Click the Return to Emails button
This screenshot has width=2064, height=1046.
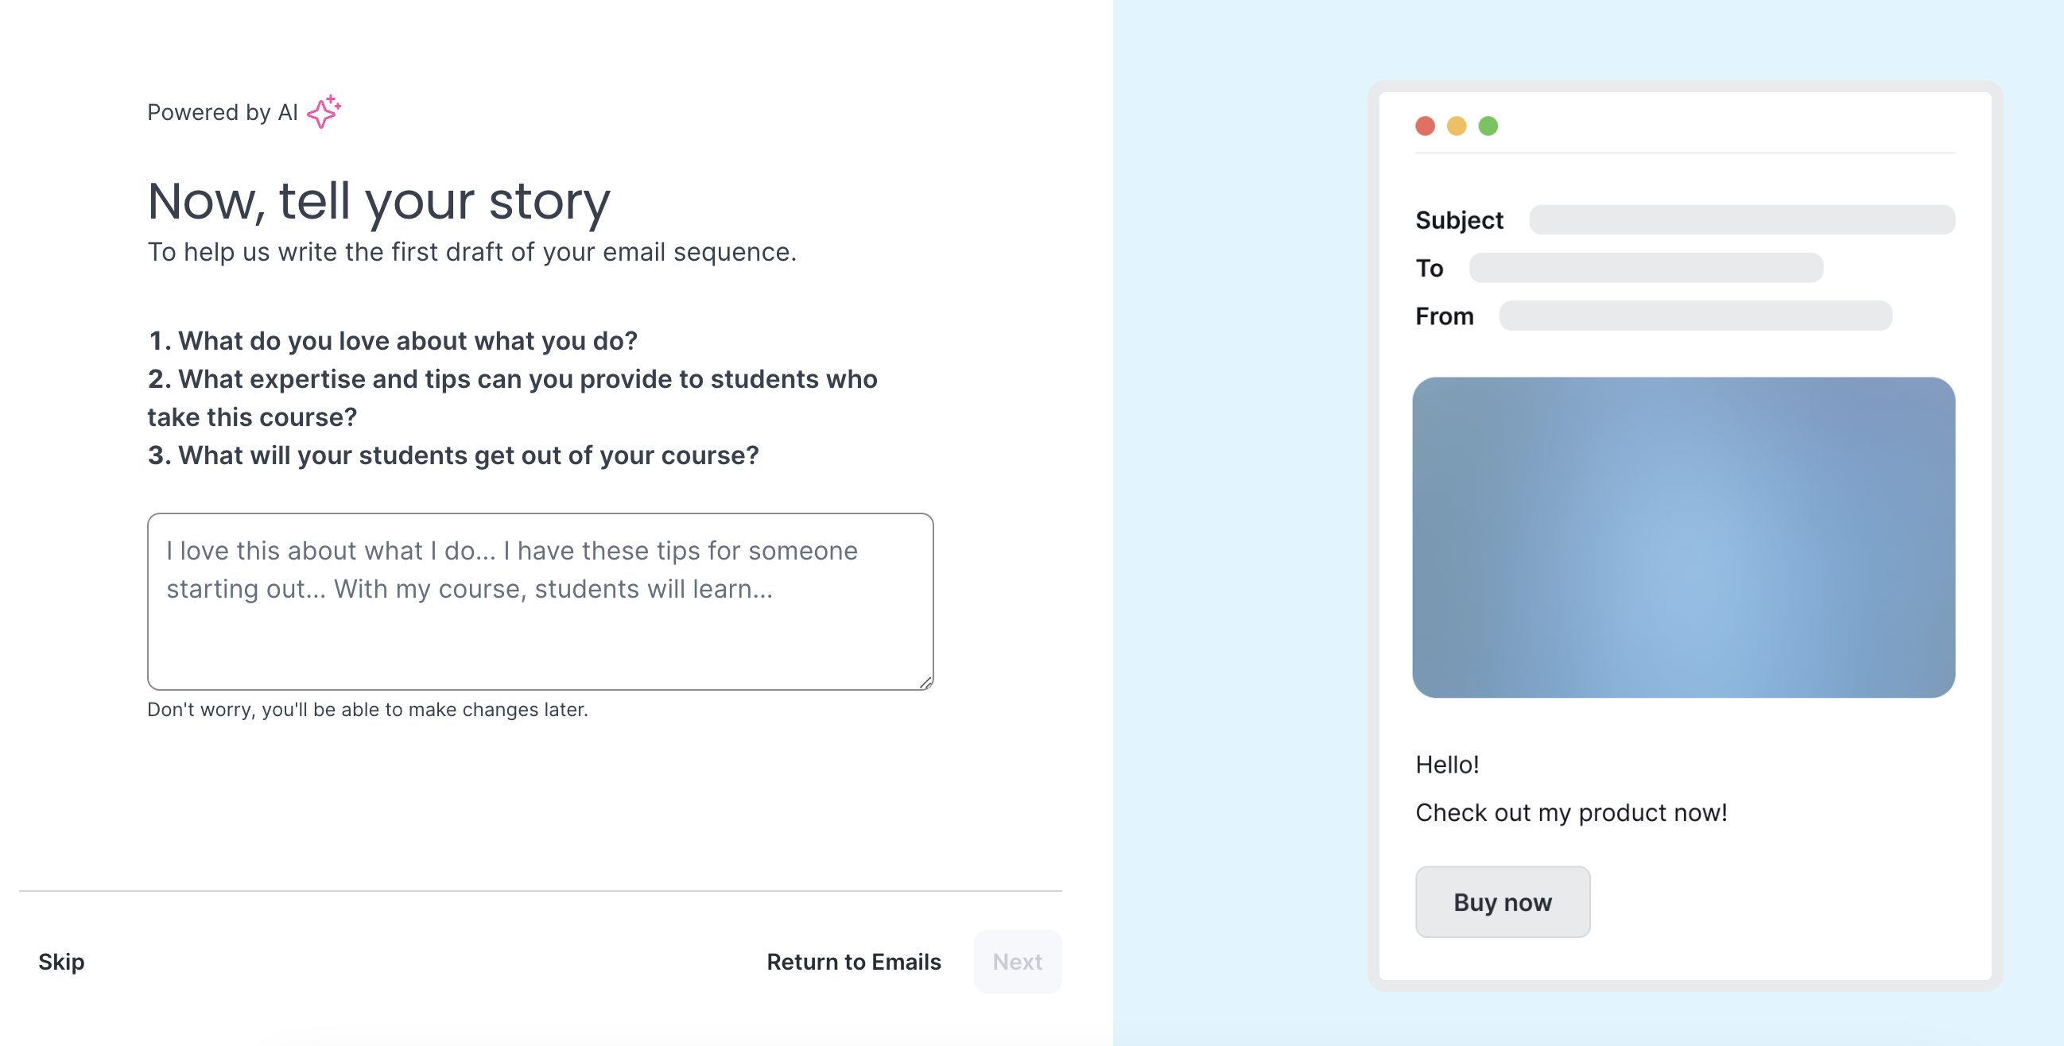pos(854,961)
